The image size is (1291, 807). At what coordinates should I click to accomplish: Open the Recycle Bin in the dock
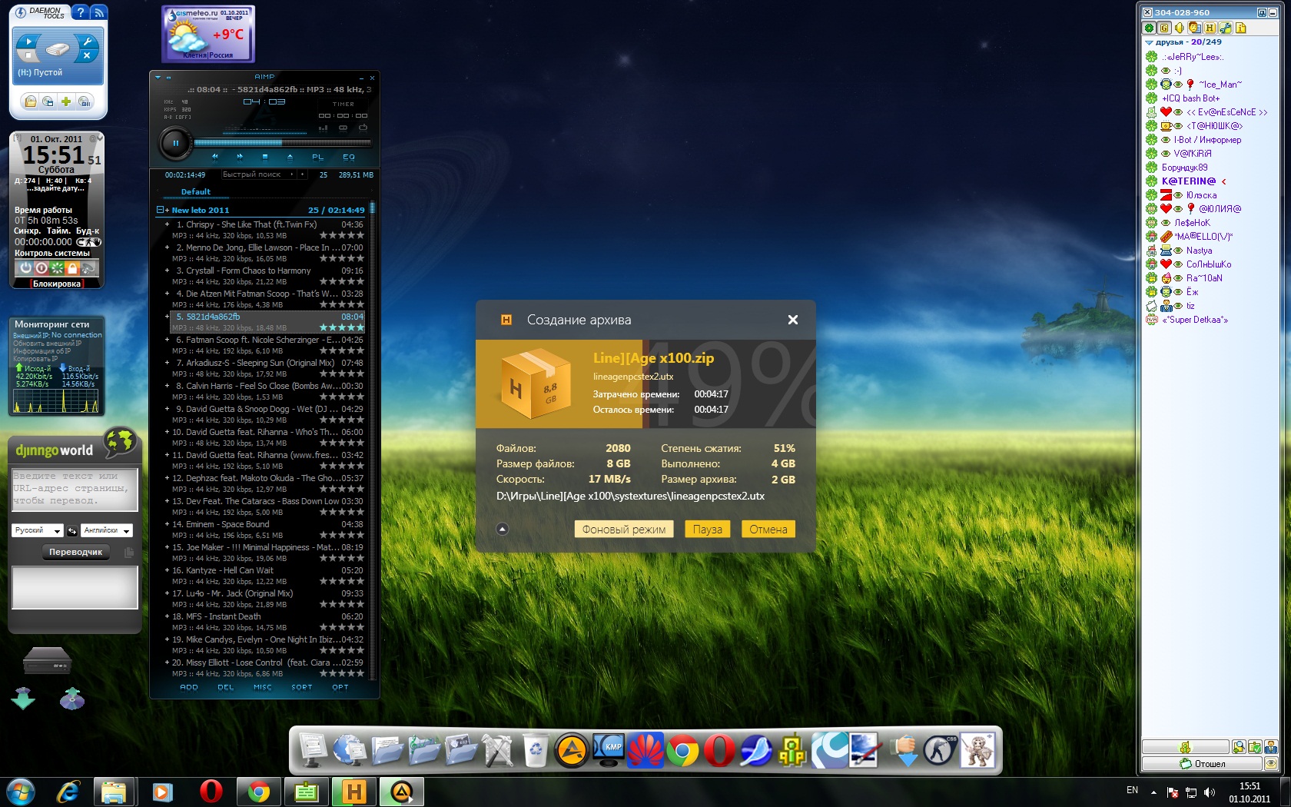click(x=535, y=749)
